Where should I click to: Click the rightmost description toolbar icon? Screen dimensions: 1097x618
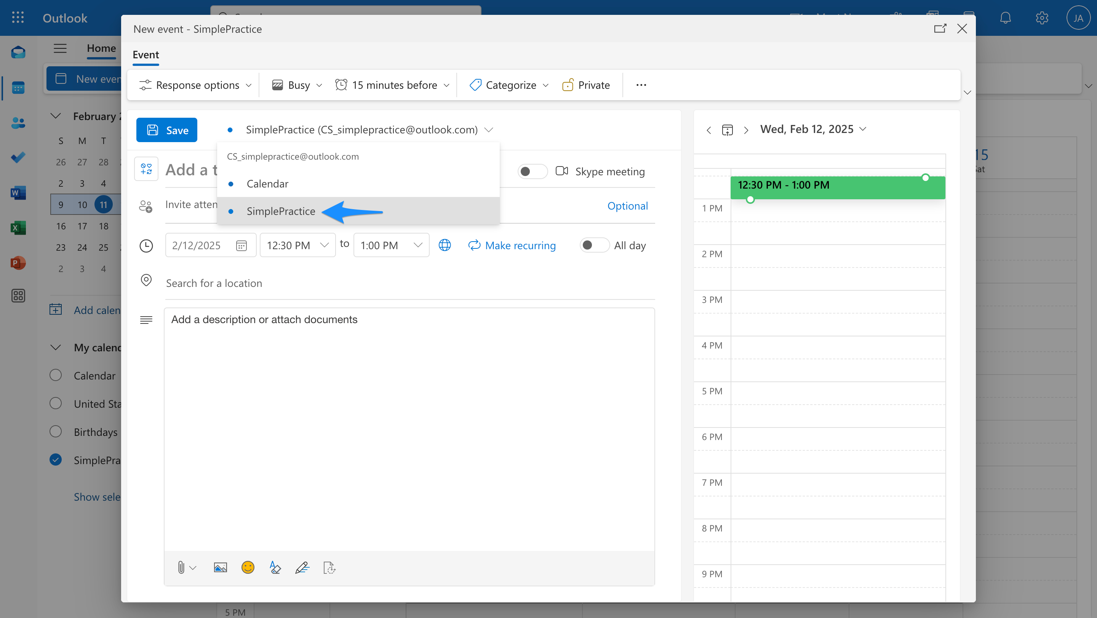[x=329, y=567]
